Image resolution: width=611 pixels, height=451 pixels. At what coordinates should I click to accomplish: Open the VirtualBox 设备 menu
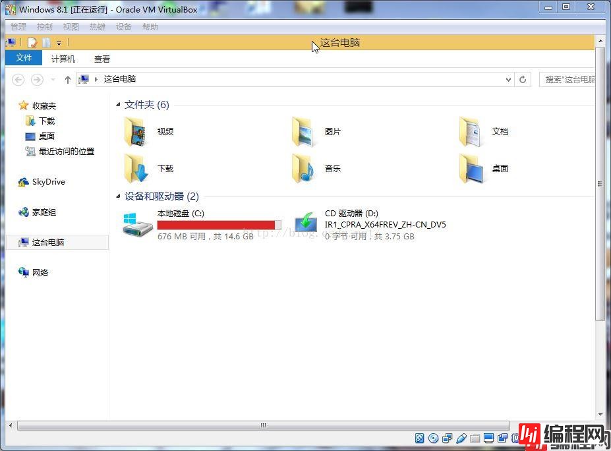tap(124, 27)
